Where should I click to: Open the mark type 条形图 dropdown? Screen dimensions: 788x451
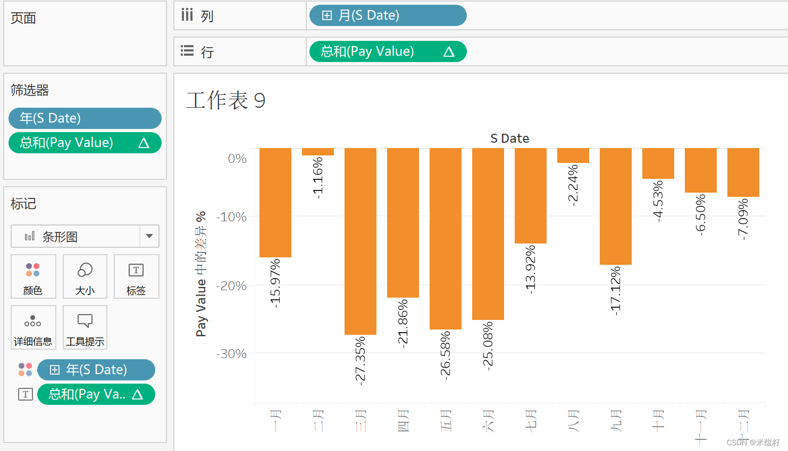[x=149, y=236]
